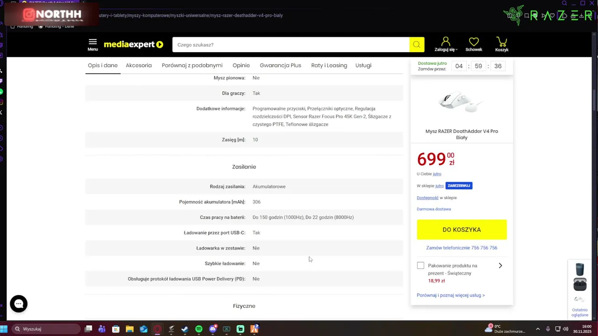Click the Mysz RAZER DeathAdder V4 Pro Biały title
This screenshot has height=336, width=598.
click(462, 134)
